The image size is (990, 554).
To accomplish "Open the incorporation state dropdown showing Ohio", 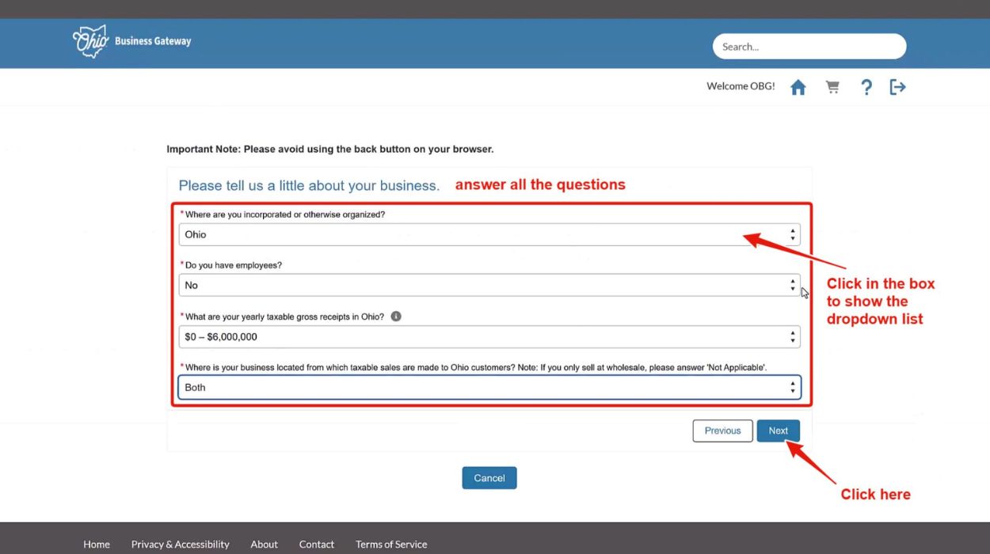I will 489,234.
